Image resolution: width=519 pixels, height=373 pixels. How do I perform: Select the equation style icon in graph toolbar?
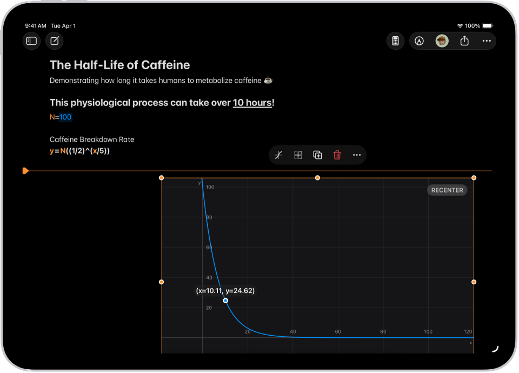[278, 155]
